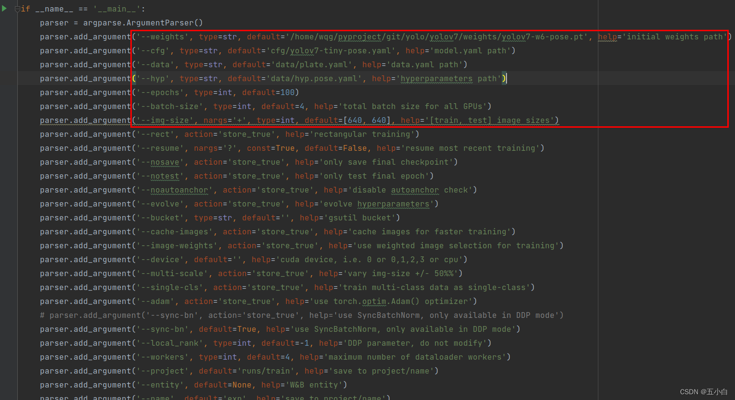Viewport: 735px width, 400px height.
Task: Click the '--noautoanchor' argument string
Action: (175, 190)
